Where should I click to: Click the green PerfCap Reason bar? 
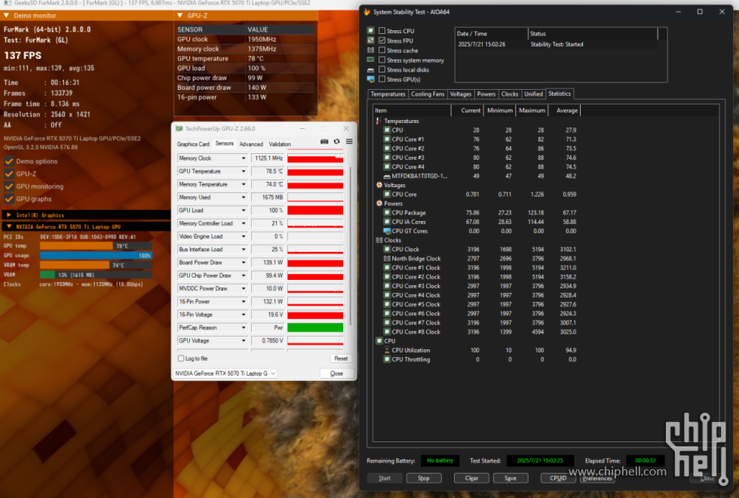point(315,327)
